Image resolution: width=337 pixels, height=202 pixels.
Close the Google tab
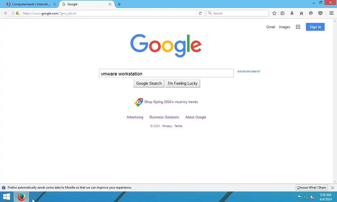[110, 4]
